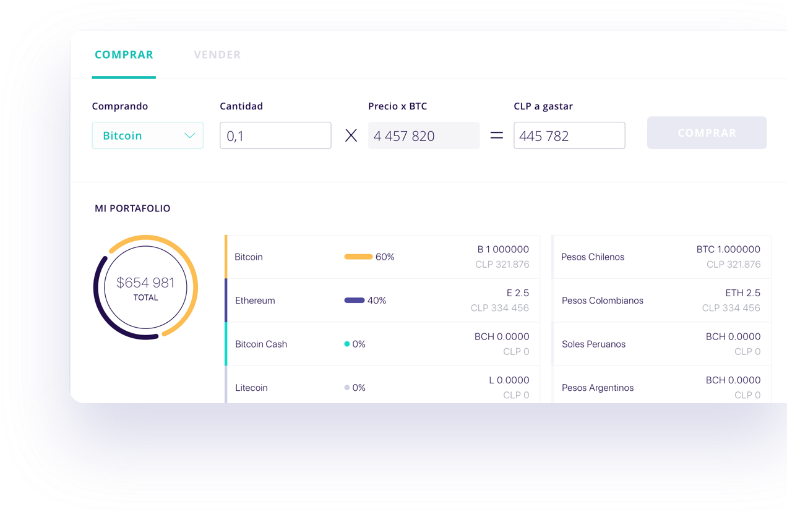Viewport: 787px width, 512px height.
Task: Select the Soles Peruanos row
Action: (x=661, y=344)
